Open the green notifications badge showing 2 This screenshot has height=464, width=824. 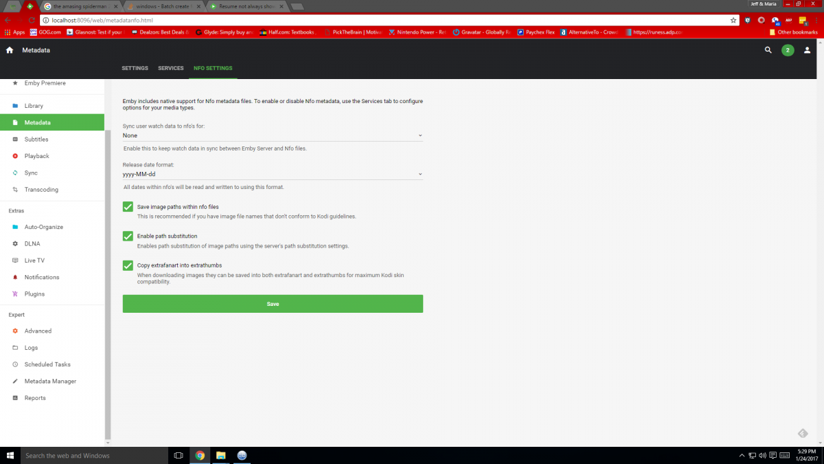[x=788, y=50]
